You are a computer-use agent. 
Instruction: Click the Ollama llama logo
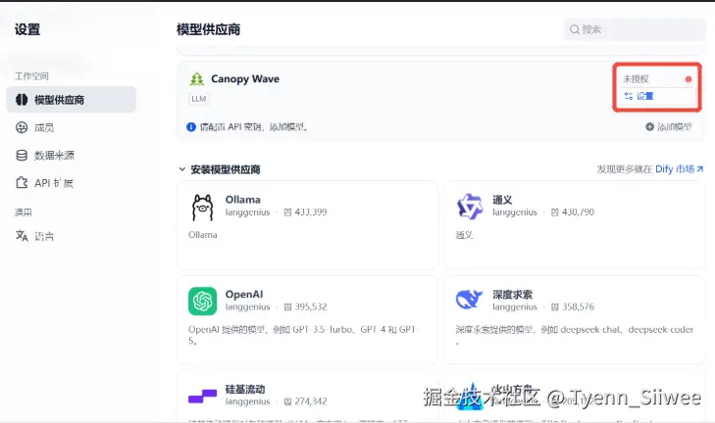click(x=202, y=208)
